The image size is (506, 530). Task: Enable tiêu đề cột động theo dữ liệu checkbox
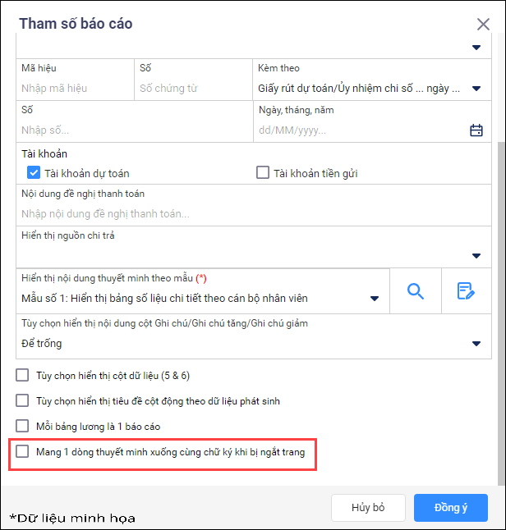pyautogui.click(x=22, y=400)
